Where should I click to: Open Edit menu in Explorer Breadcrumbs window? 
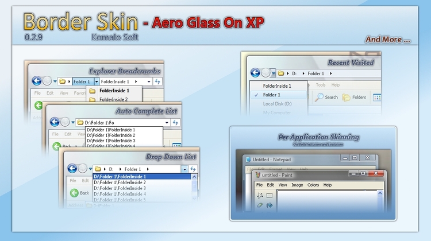(x=50, y=93)
